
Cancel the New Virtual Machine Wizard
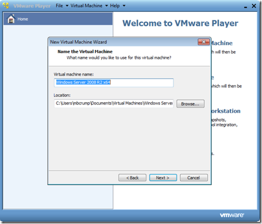[194, 177]
